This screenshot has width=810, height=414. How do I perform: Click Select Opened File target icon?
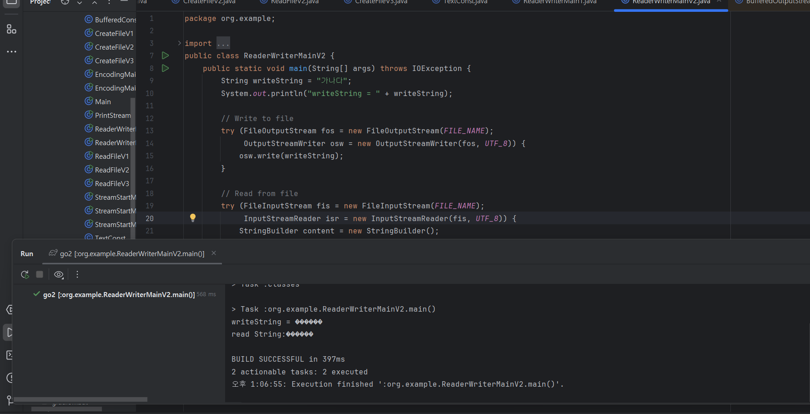65,2
